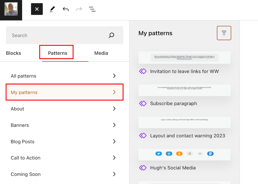This screenshot has height=184, width=258.
Task: Switch to the Blocks tab
Action: click(13, 53)
